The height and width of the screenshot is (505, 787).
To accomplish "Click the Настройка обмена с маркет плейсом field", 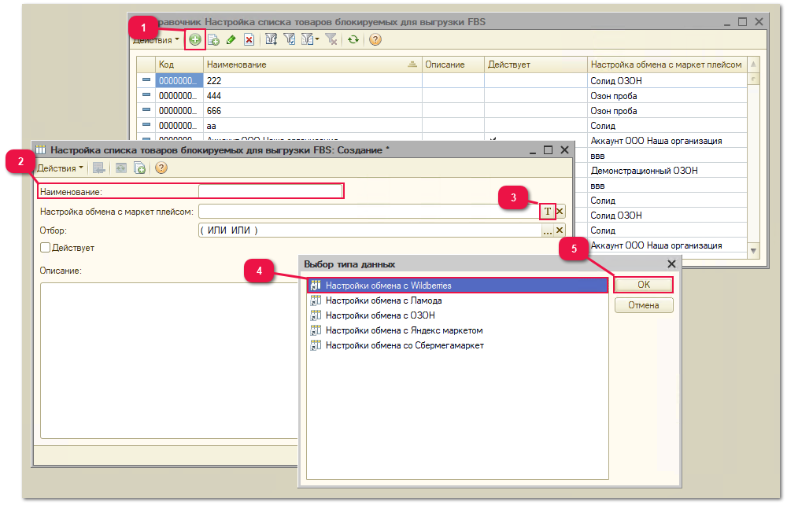I will 369,211.
